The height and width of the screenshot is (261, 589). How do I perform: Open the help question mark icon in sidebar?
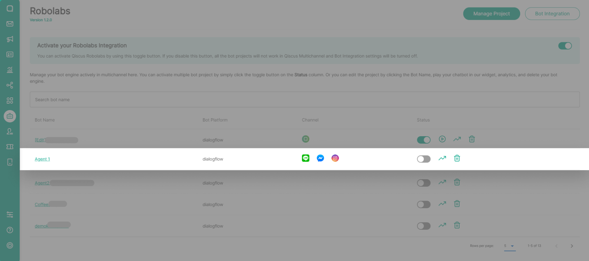(x=10, y=230)
